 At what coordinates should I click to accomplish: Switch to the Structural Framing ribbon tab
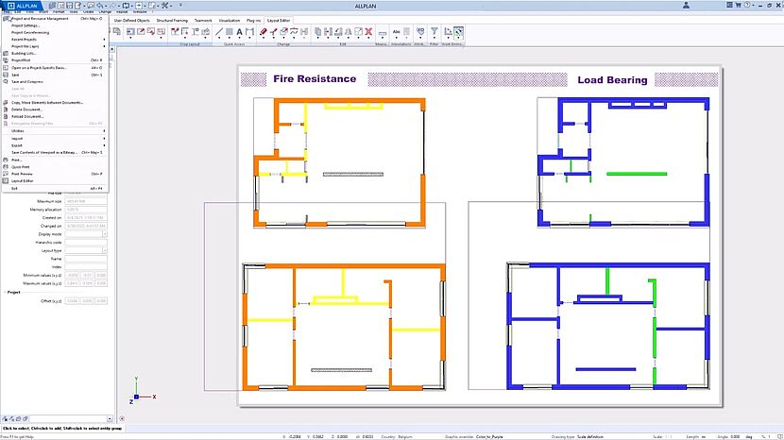(x=172, y=19)
